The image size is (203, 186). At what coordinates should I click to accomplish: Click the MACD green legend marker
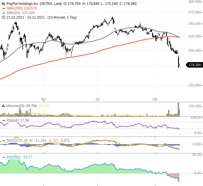coord(4,141)
